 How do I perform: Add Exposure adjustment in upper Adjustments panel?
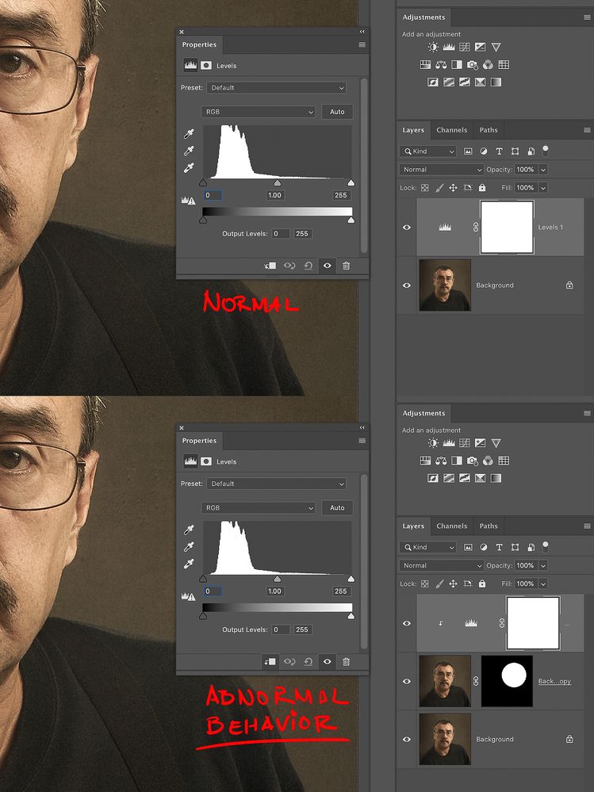pyautogui.click(x=480, y=47)
